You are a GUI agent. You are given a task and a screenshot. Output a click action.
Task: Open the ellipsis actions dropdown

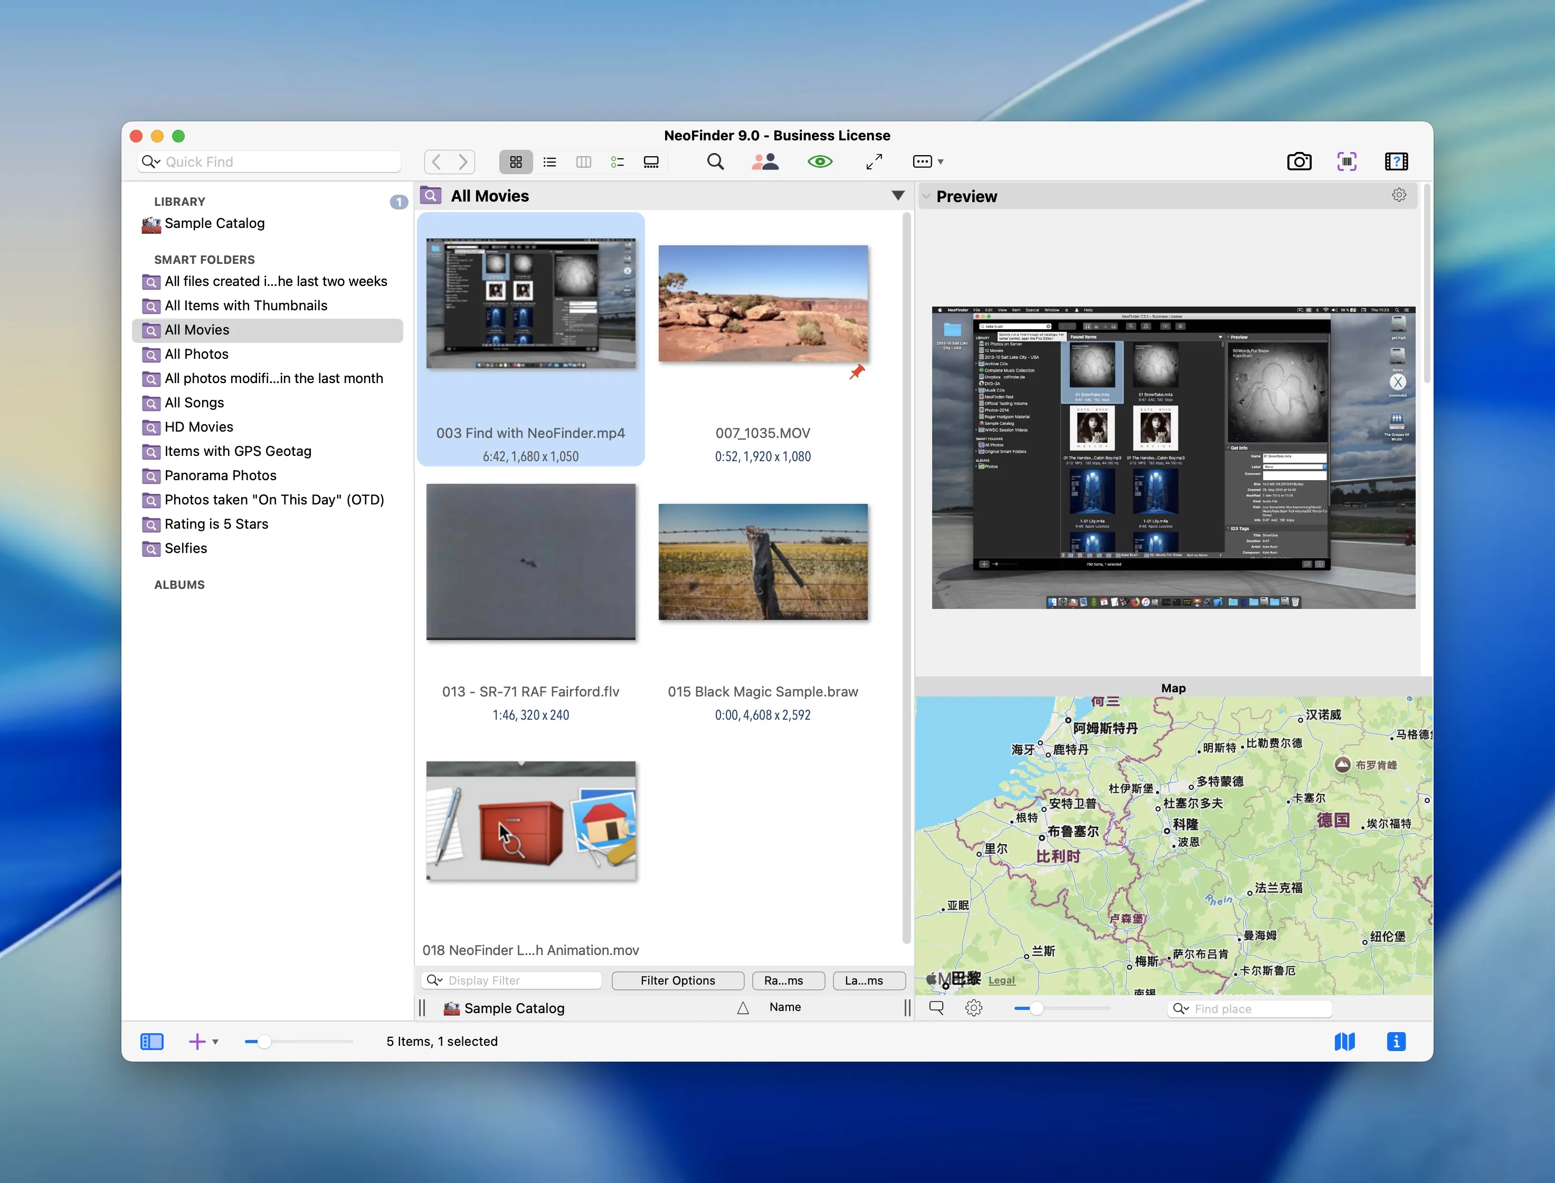tap(927, 162)
